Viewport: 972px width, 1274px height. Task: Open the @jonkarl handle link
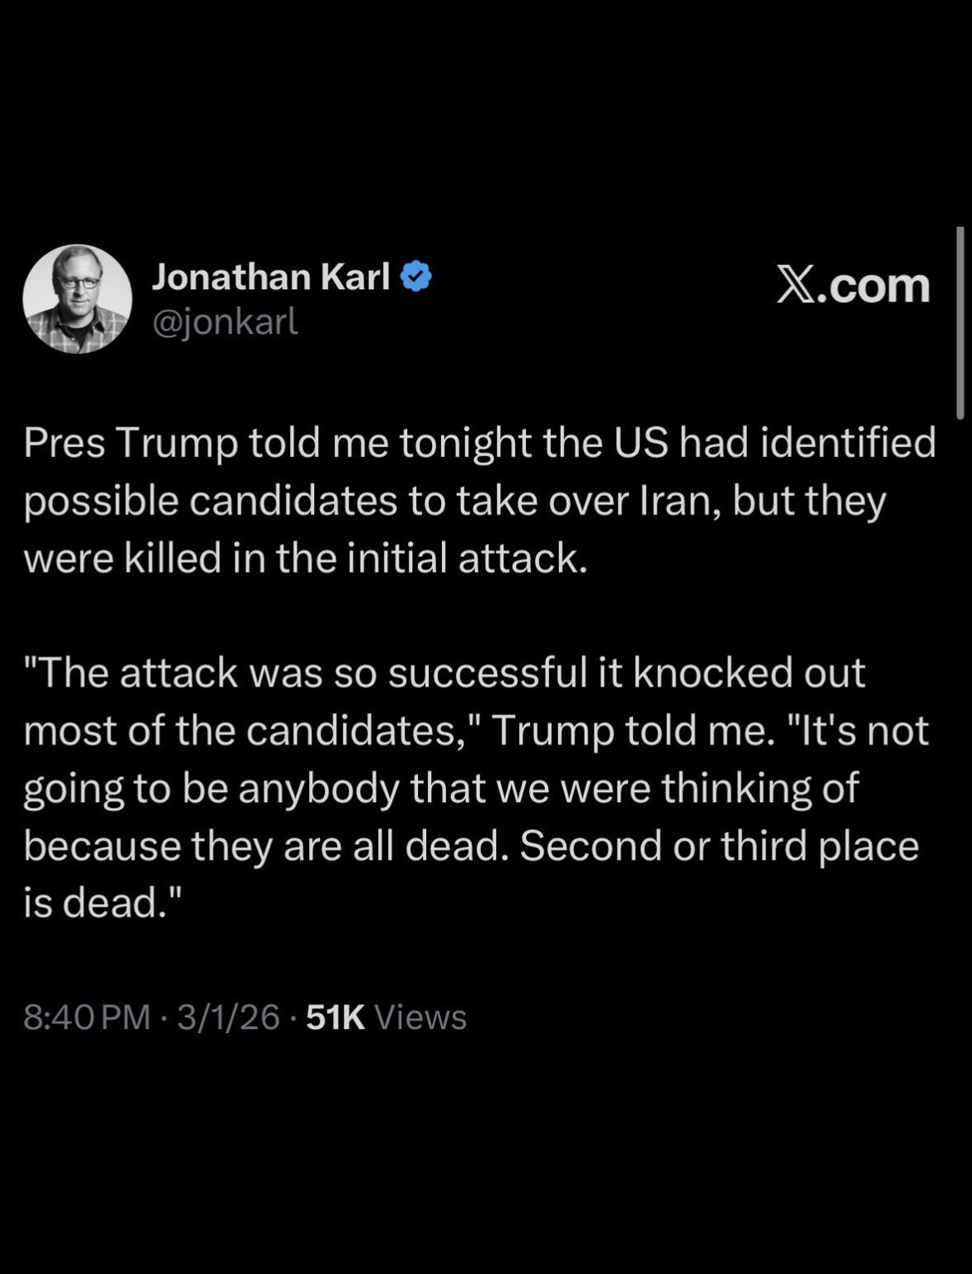tap(224, 321)
